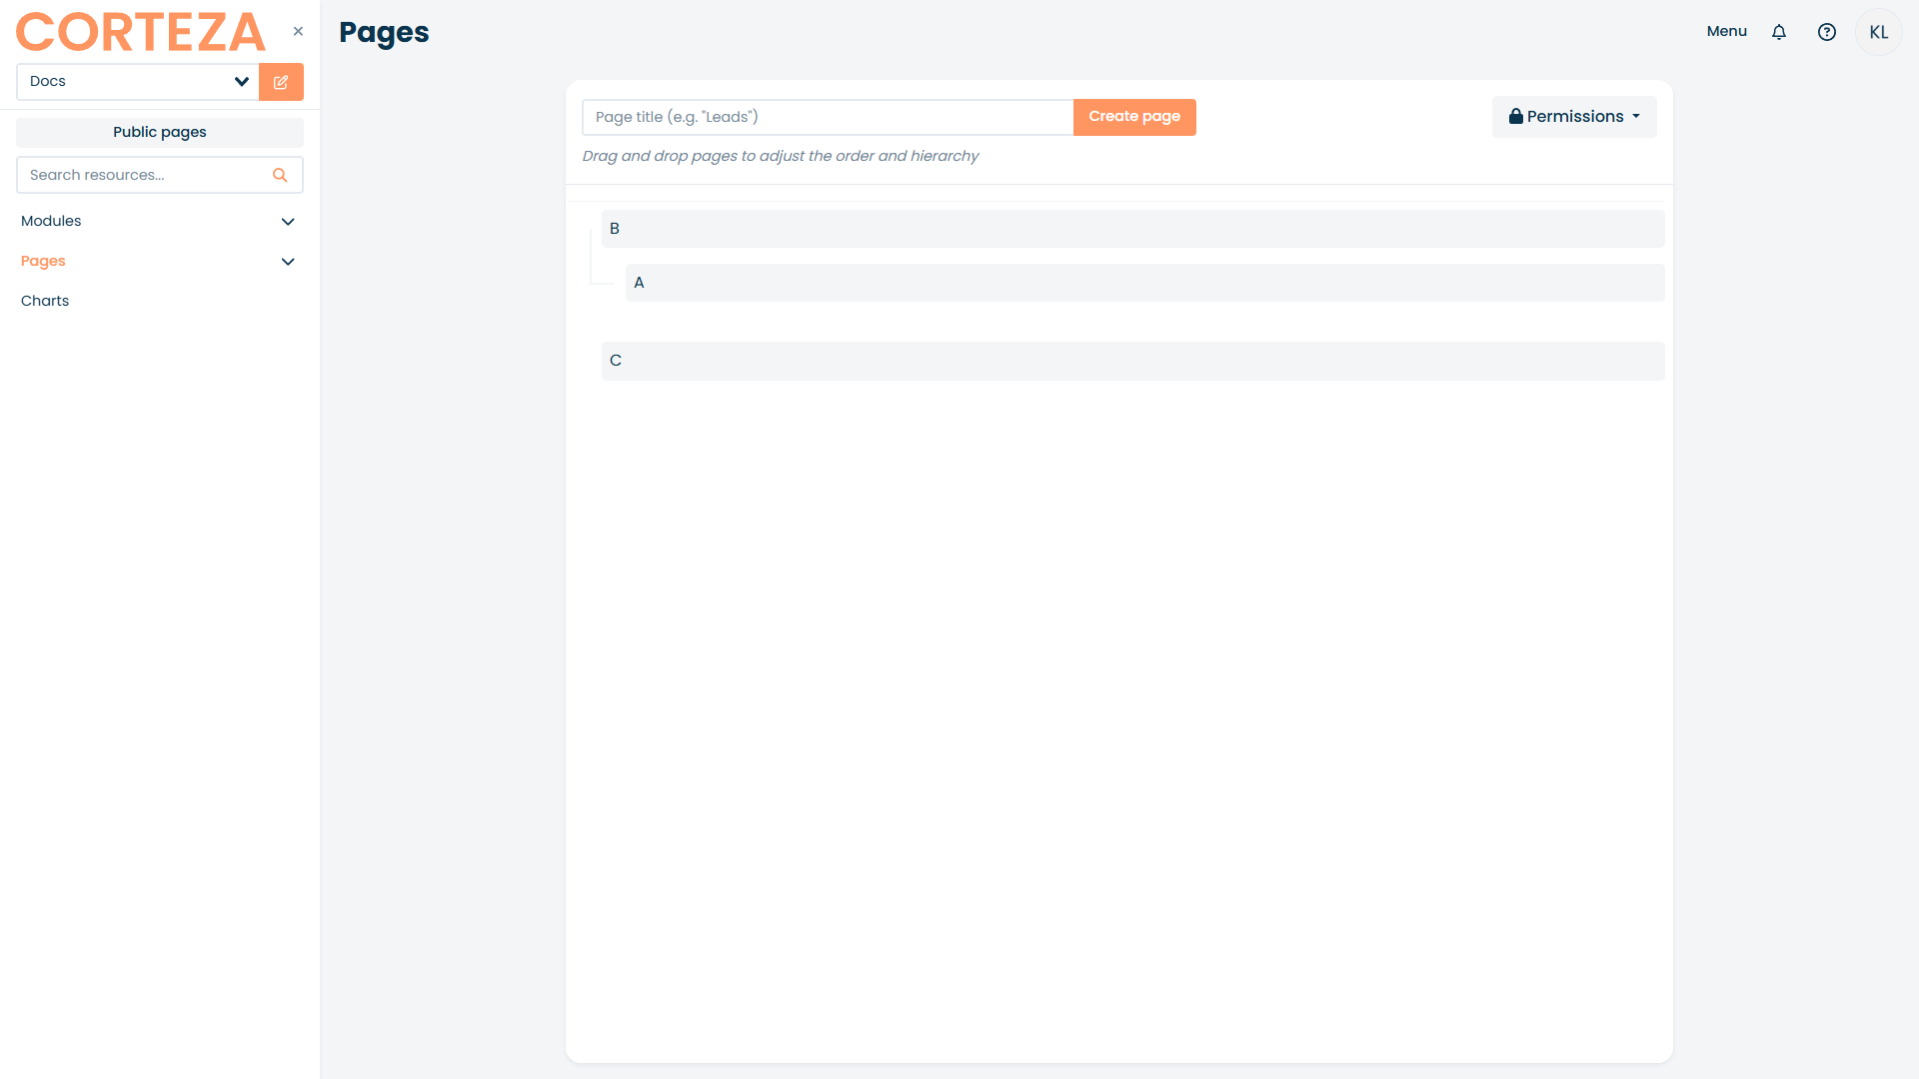This screenshot has width=1919, height=1079.
Task: Open the top-right Menu
Action: coord(1726,32)
